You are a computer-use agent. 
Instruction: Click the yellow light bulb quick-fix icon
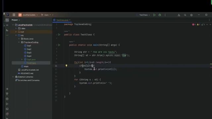point(66,65)
